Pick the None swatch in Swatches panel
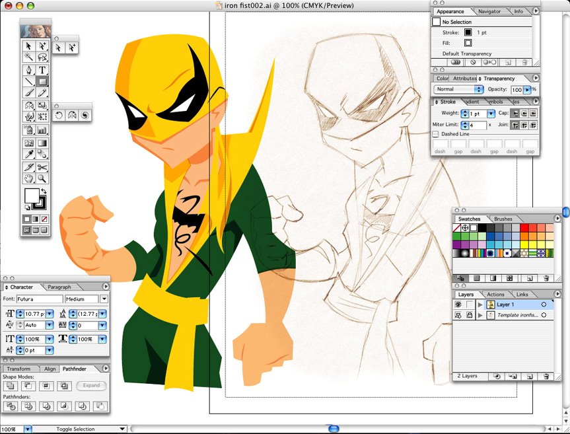 click(x=457, y=228)
